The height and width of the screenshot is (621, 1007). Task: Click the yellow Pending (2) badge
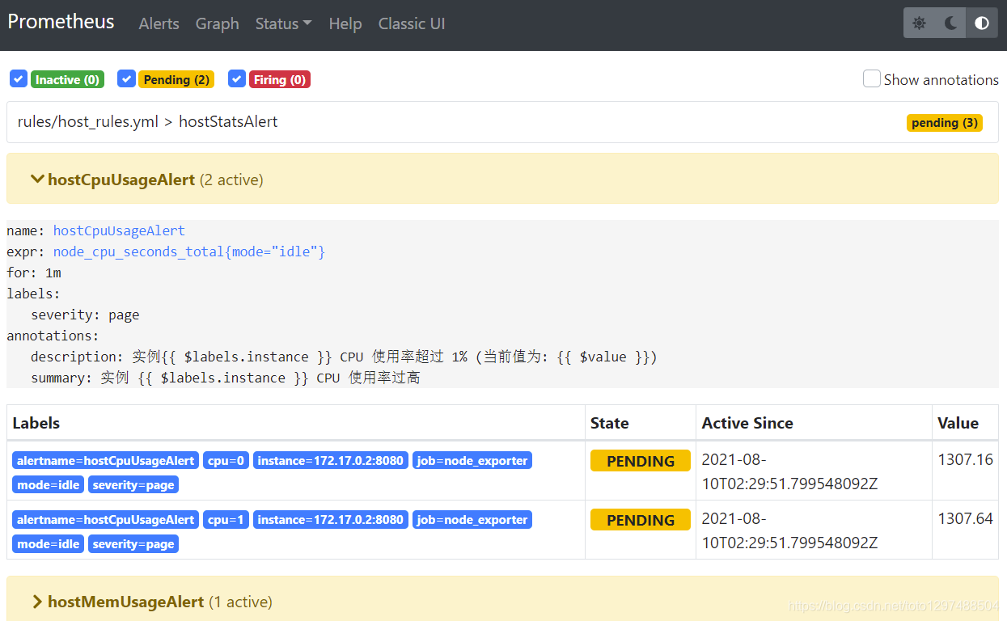pos(176,79)
